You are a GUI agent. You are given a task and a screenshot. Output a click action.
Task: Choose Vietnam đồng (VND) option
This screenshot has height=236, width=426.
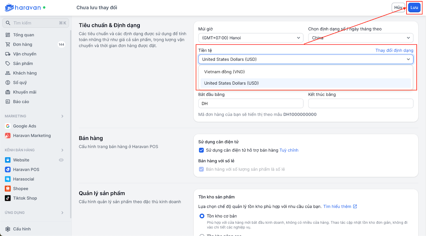[306, 72]
